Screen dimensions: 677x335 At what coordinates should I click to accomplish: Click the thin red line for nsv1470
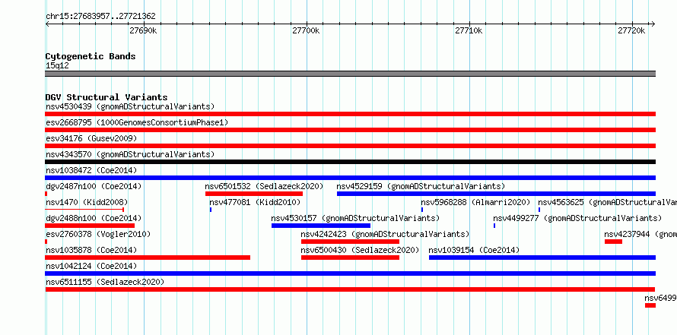[84, 210]
